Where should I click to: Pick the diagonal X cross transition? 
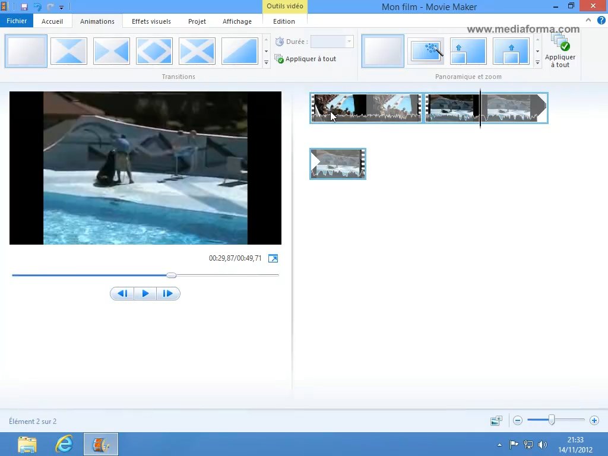coord(197,51)
